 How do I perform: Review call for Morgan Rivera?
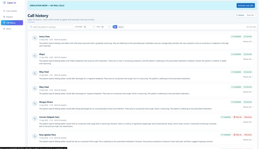[x=248, y=107]
